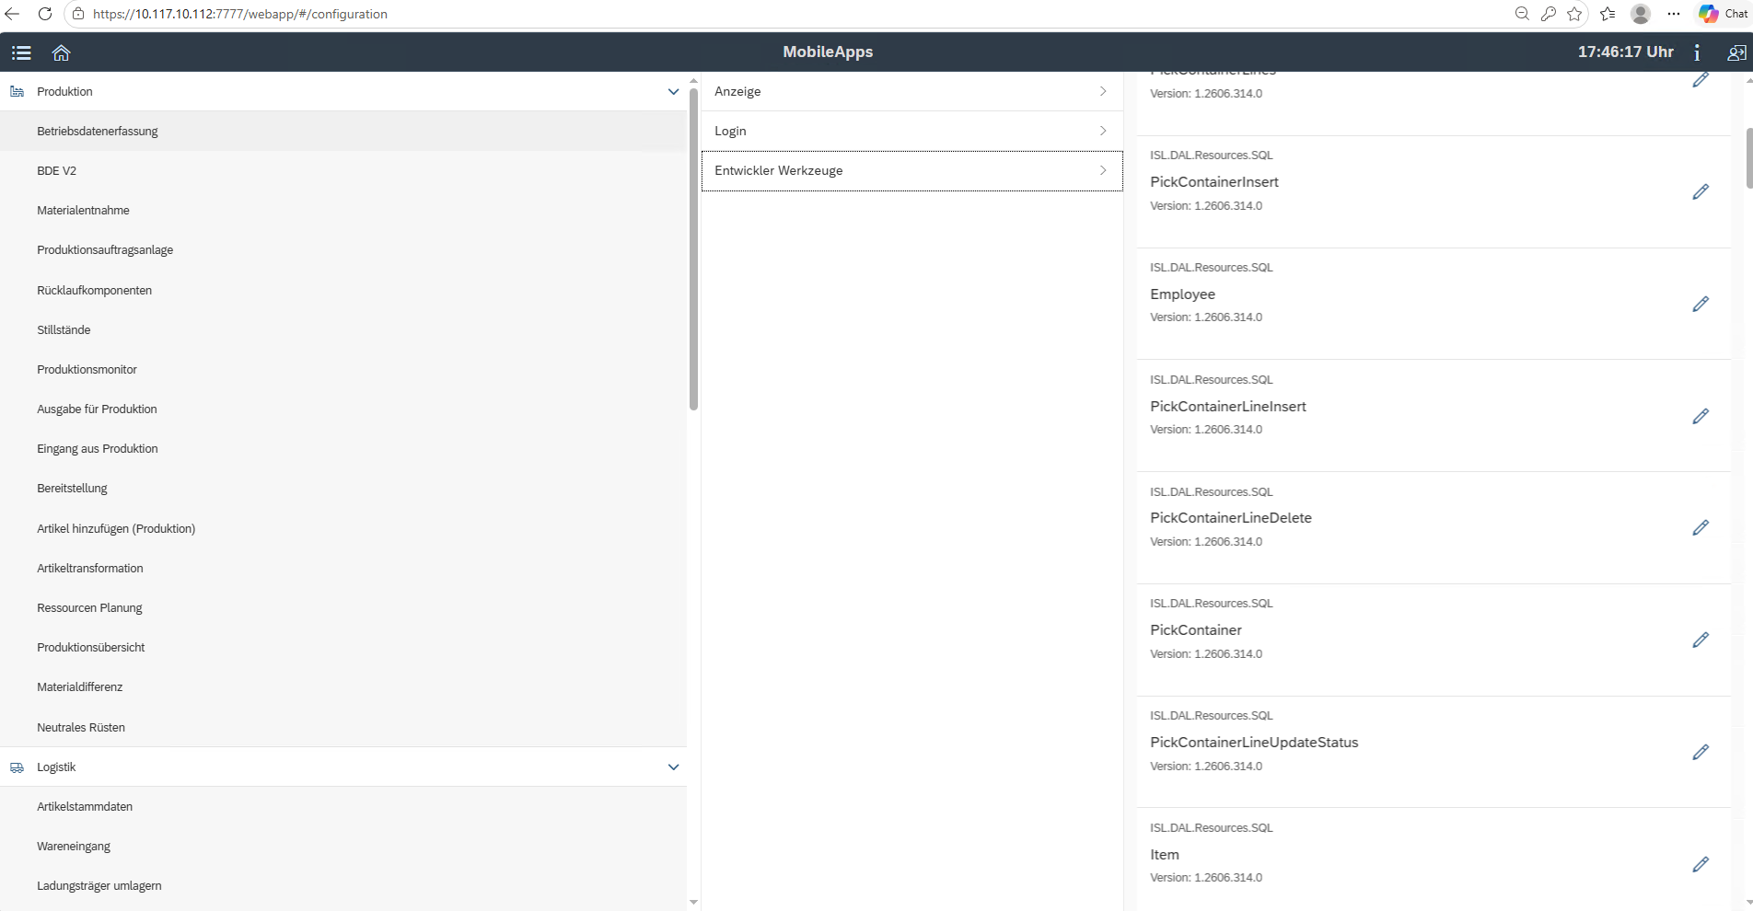The width and height of the screenshot is (1753, 911).
Task: Click the Item title text
Action: point(1165,855)
